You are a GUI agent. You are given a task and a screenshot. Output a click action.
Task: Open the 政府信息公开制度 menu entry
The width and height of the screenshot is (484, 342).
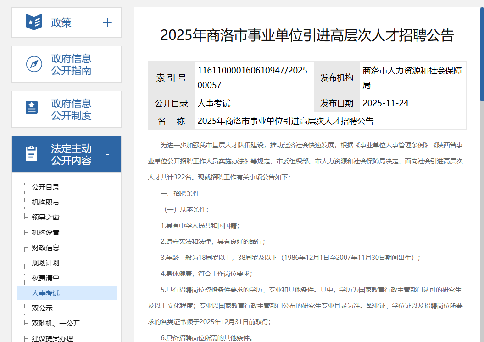(x=71, y=110)
